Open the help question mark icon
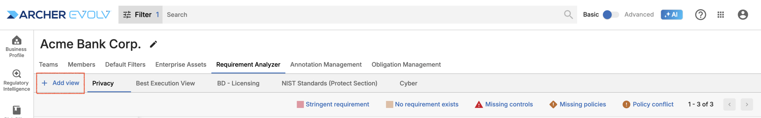Screen dimensions: 761x118 700,14
